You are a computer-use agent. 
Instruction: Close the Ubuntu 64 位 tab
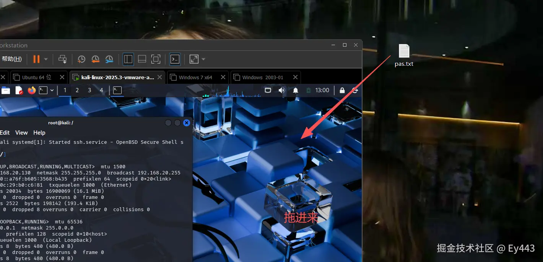62,77
